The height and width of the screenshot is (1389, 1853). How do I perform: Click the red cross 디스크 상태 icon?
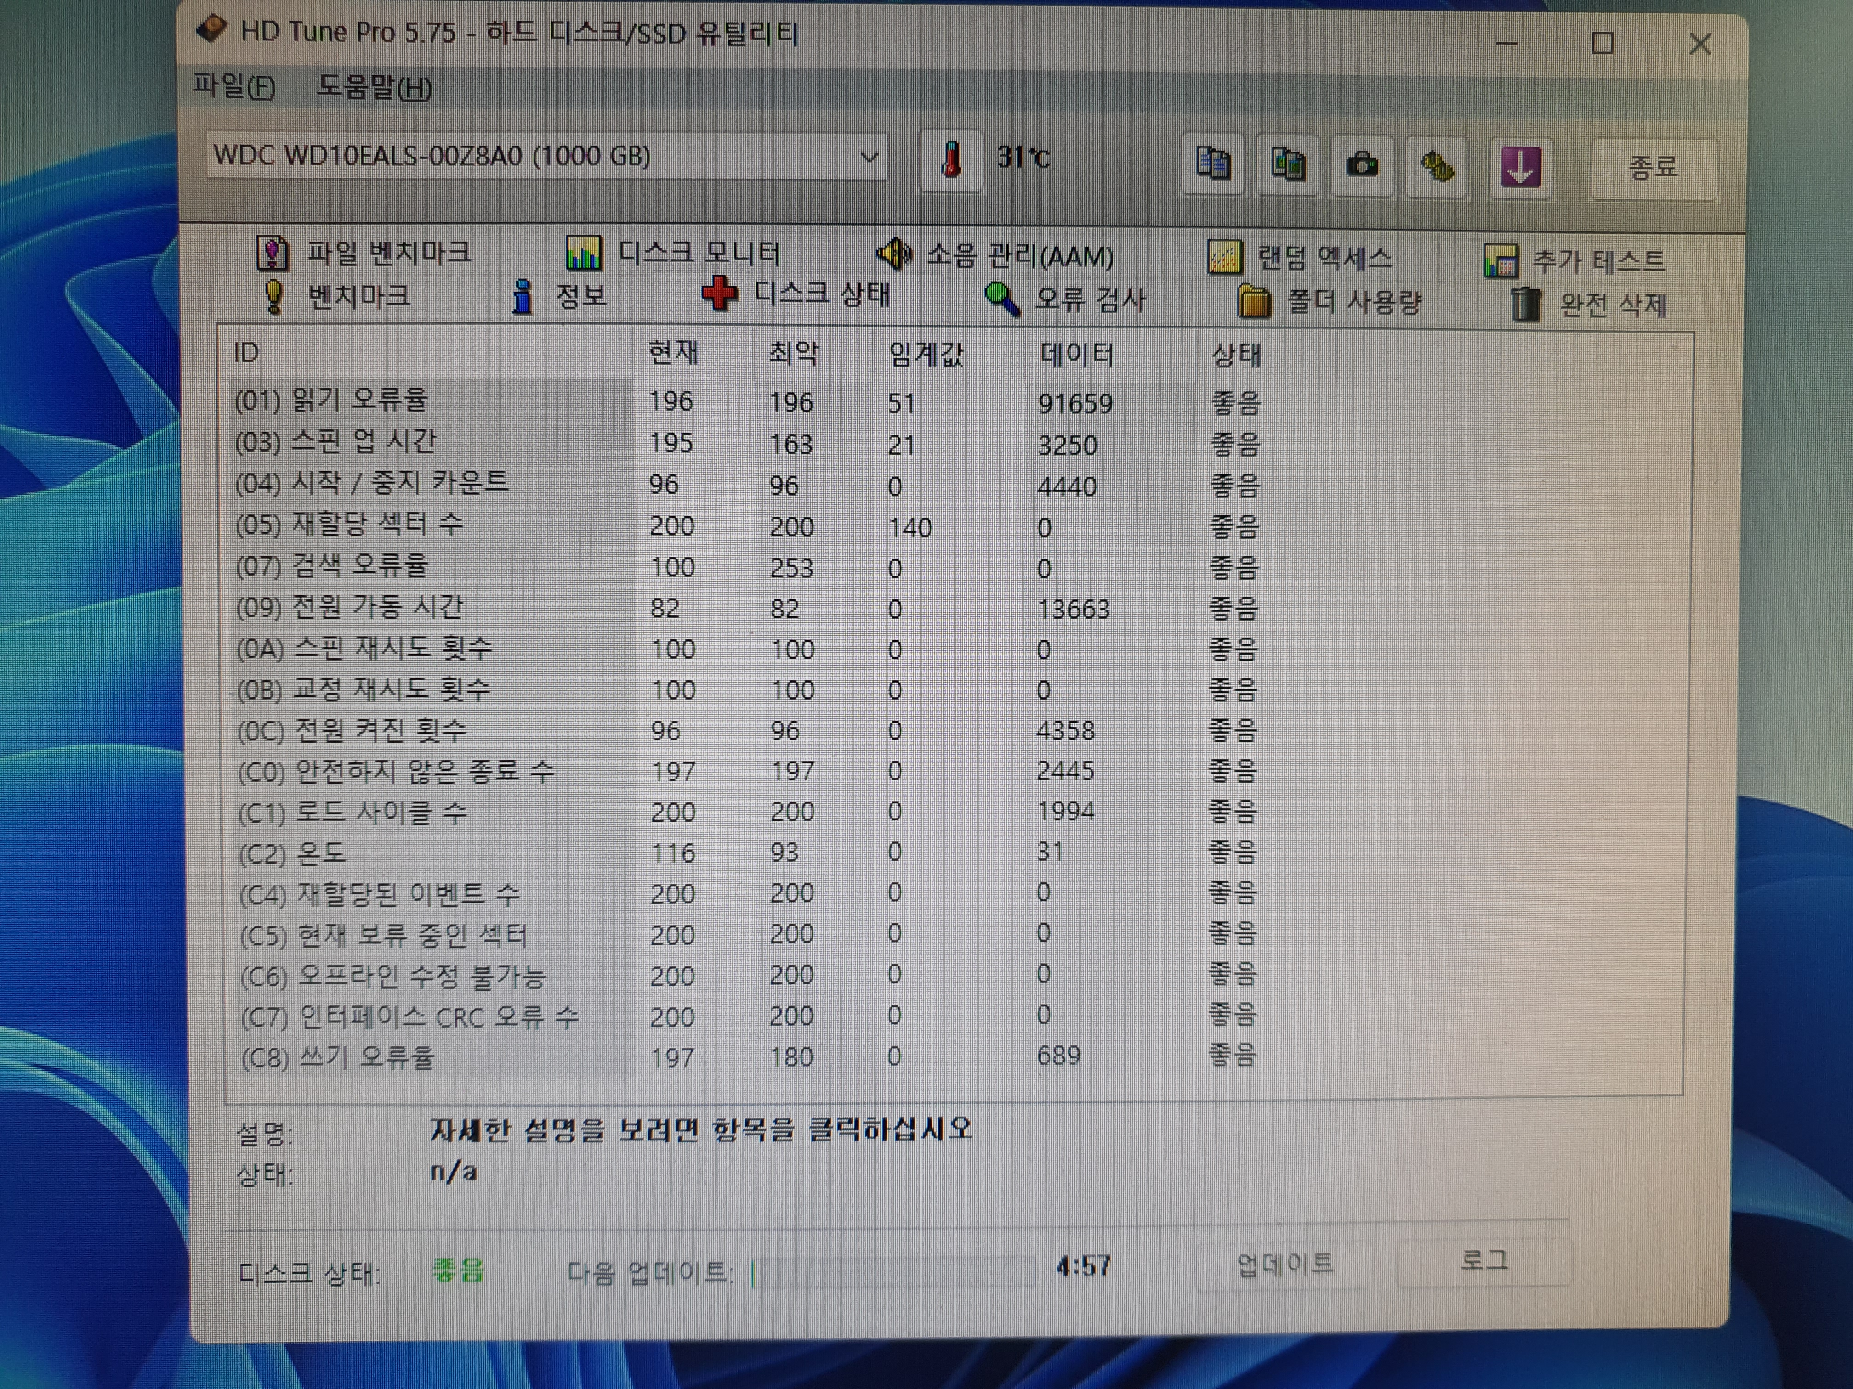pos(720,293)
